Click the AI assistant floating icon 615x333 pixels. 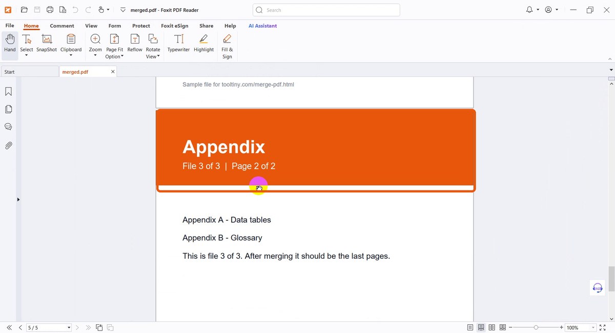tap(598, 288)
